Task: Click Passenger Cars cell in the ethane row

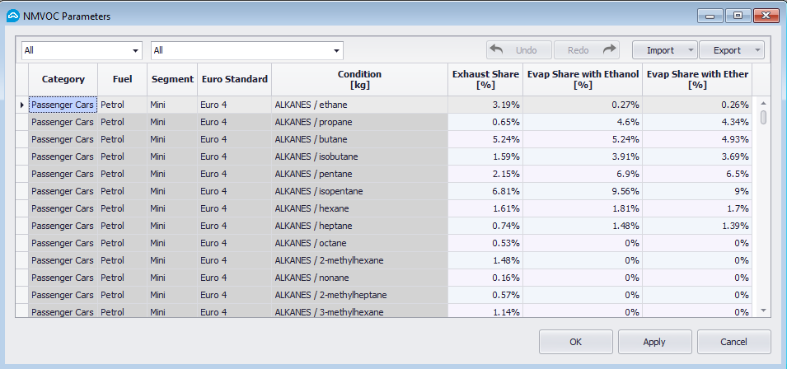Action: tap(63, 105)
